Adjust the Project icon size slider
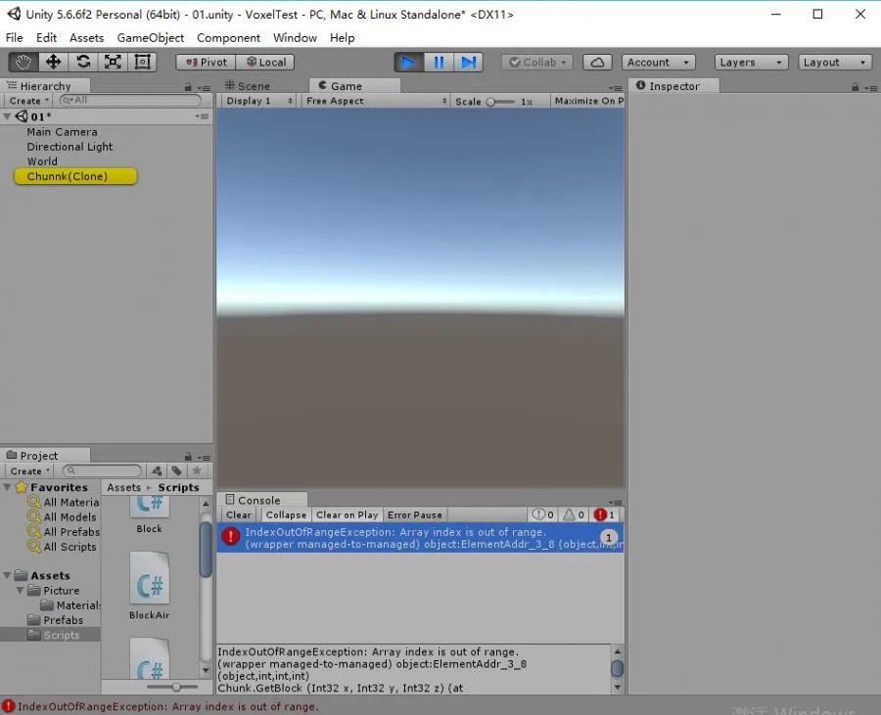The image size is (881, 715). pos(172,687)
